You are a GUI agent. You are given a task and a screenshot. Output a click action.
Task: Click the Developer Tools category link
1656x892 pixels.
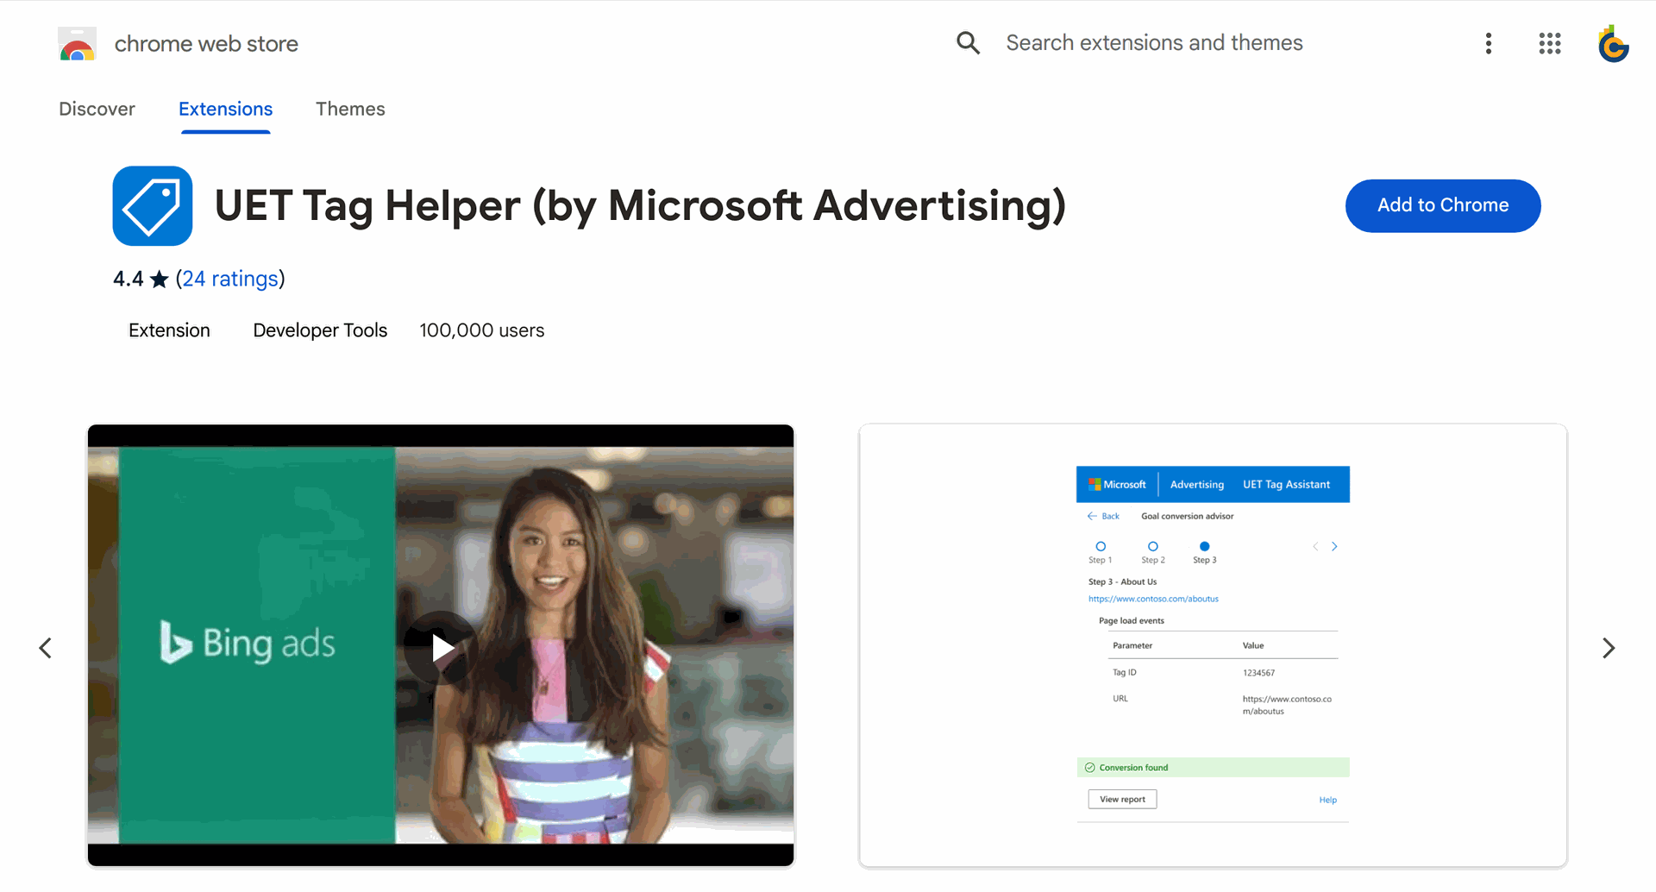click(x=320, y=330)
